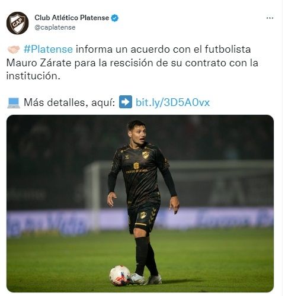This screenshot has width=285, height=296.
Task: Open the attached match photo
Action: click(x=140, y=204)
